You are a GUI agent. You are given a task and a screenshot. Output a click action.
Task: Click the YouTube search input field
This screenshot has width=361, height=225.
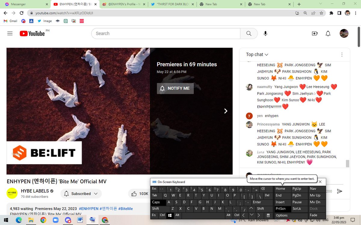(166, 34)
